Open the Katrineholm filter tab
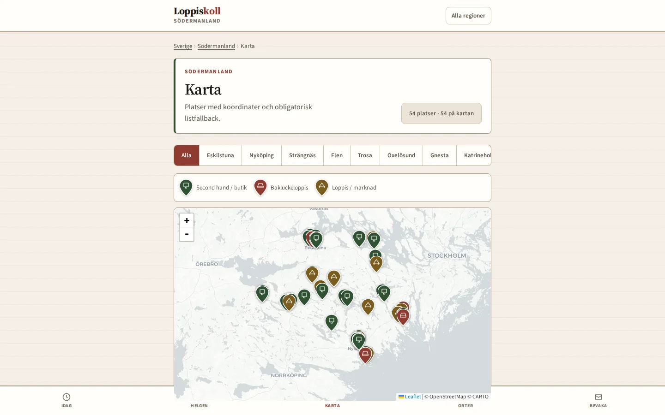The image size is (665, 415). 474,155
